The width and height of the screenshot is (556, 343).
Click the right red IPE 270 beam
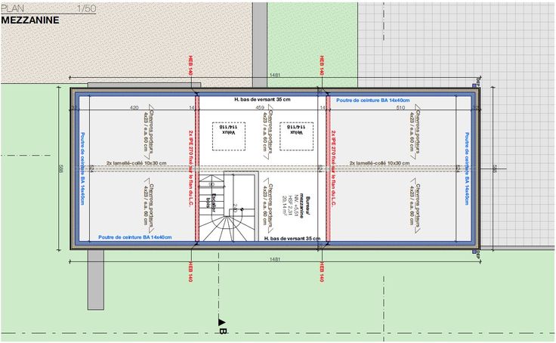[x=327, y=166]
